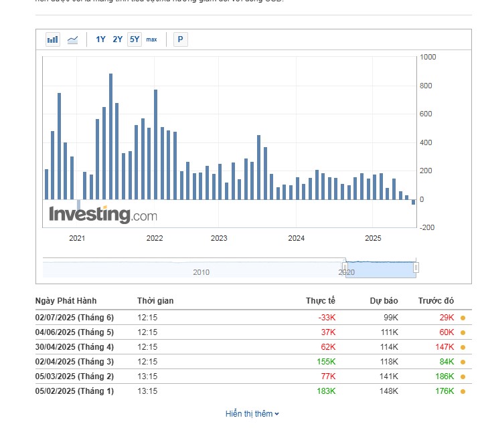The image size is (482, 430).
Task: Click the Trước đó column header
Action: pos(436,301)
